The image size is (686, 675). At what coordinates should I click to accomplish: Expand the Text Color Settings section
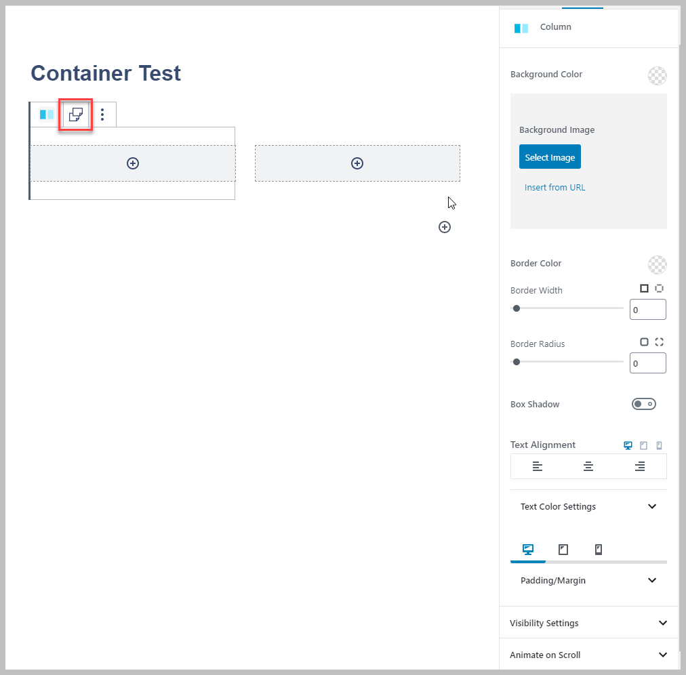[x=587, y=506]
